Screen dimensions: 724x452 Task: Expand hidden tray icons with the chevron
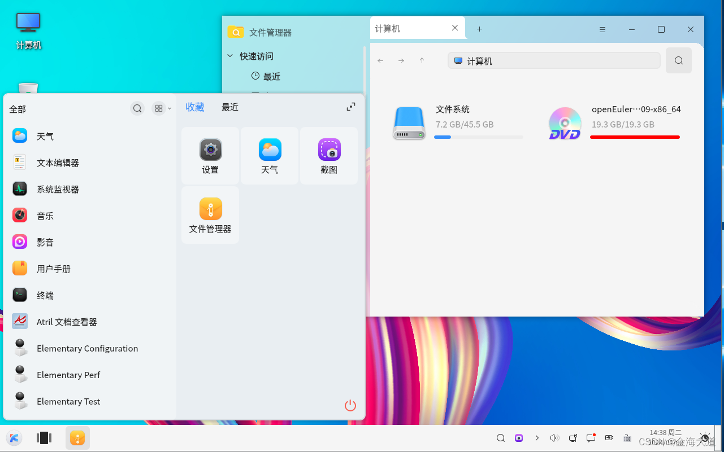click(x=537, y=438)
